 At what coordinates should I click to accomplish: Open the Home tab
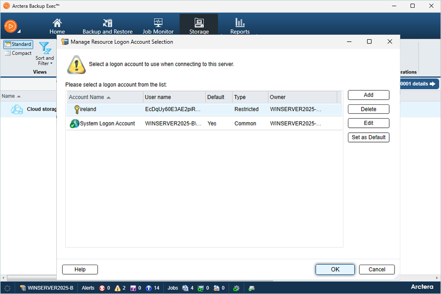(x=57, y=26)
